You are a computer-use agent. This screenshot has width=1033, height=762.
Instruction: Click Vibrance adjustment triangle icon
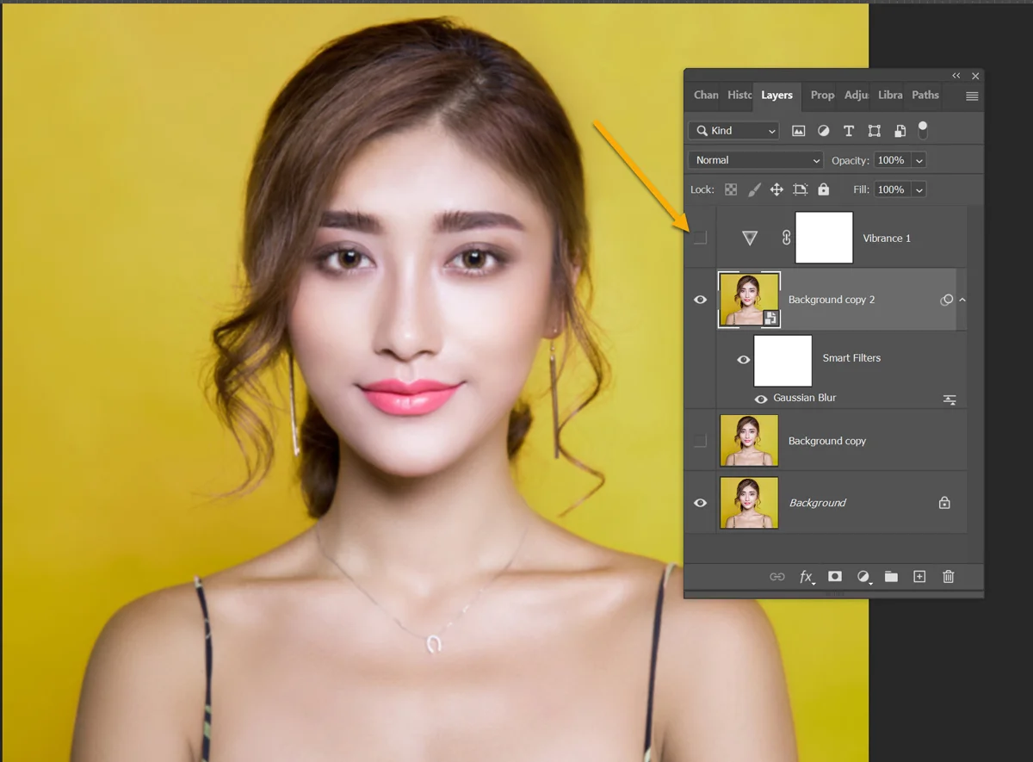pyautogui.click(x=750, y=238)
